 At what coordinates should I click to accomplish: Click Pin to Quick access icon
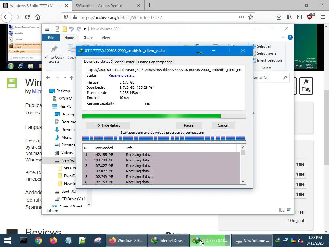tap(54, 54)
